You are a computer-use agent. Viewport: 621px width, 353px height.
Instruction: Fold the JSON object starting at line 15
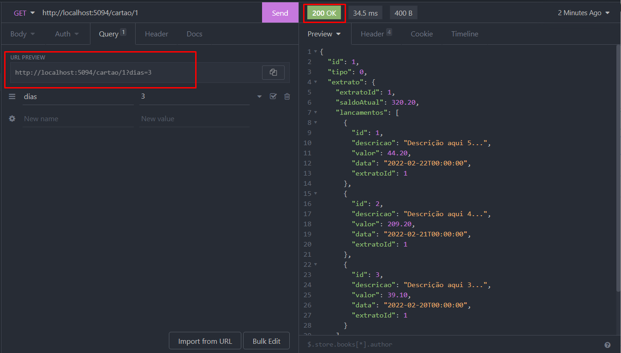coord(316,194)
